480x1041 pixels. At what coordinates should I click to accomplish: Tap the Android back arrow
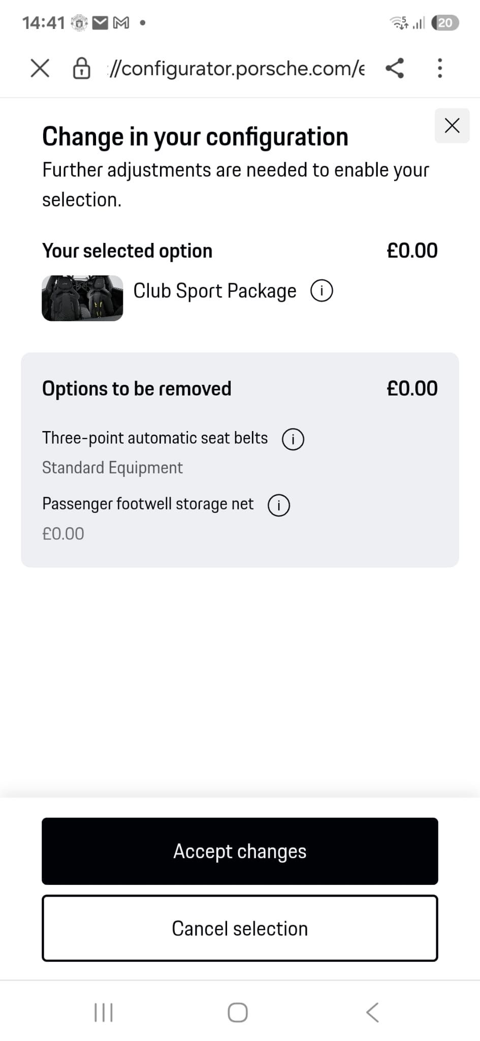click(x=372, y=1012)
